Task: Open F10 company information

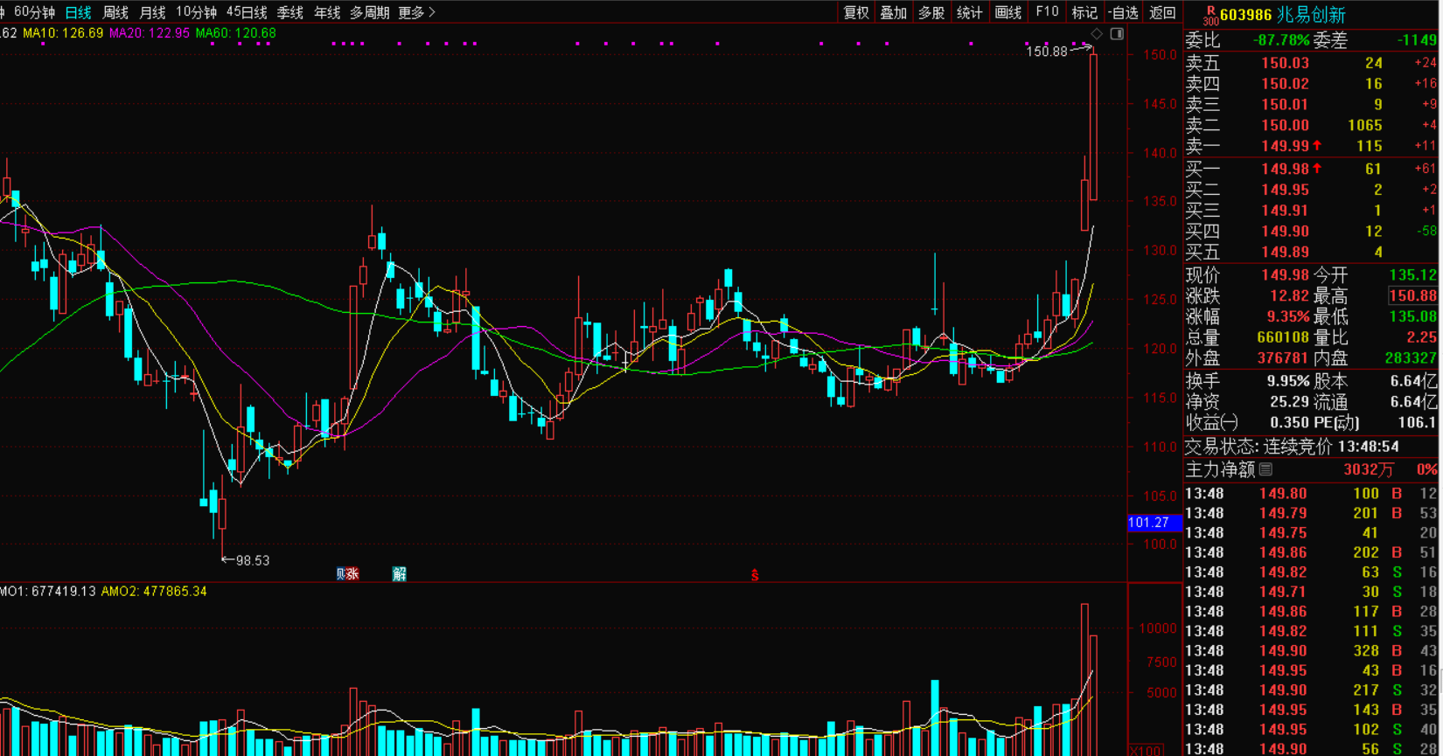Action: click(1047, 12)
